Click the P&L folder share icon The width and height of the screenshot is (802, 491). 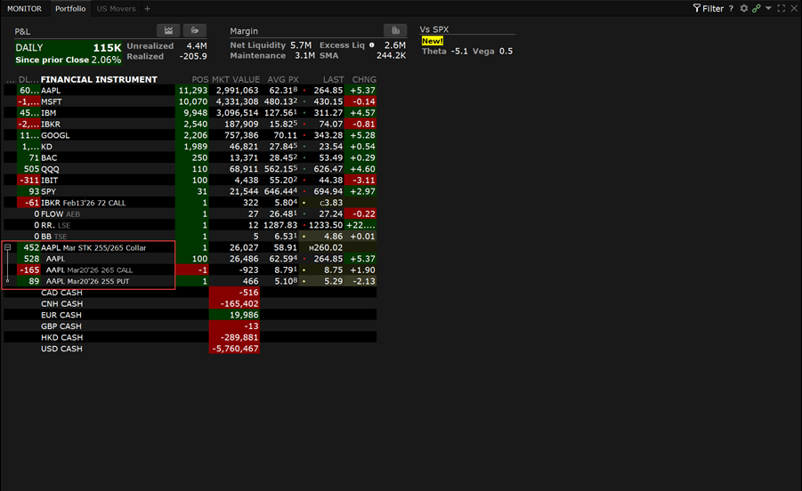point(194,30)
